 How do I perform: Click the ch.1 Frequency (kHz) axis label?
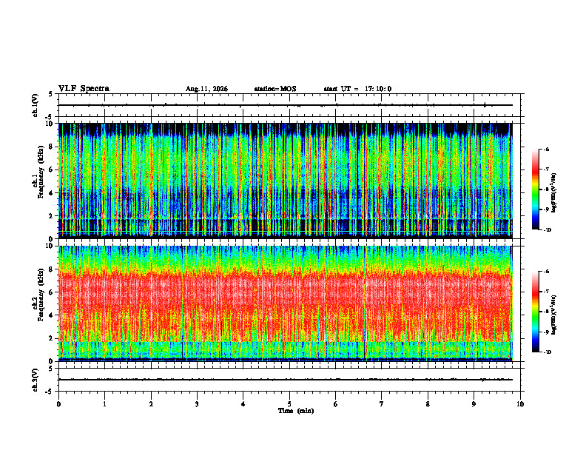(38, 181)
